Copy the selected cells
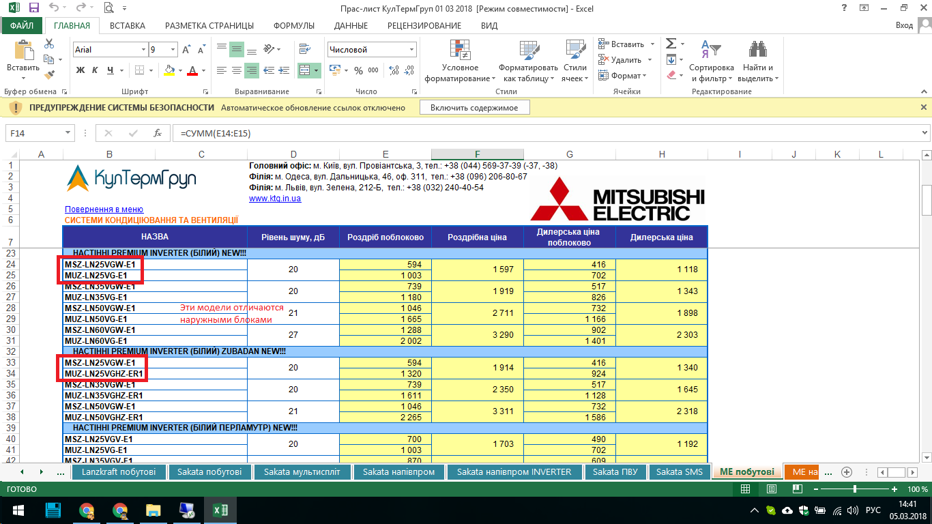Screen dimensions: 932x524 pyautogui.click(x=49, y=59)
